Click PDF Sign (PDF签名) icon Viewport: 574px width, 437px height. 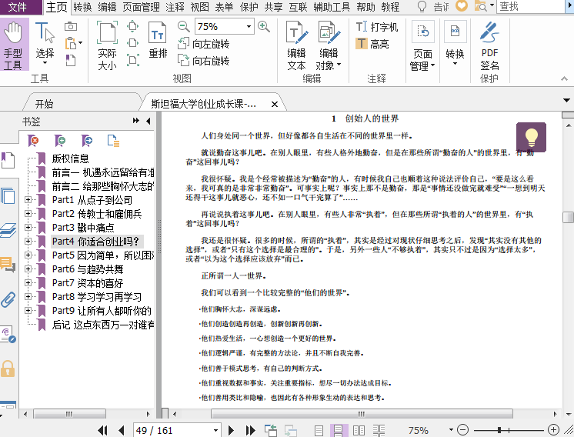[489, 45]
